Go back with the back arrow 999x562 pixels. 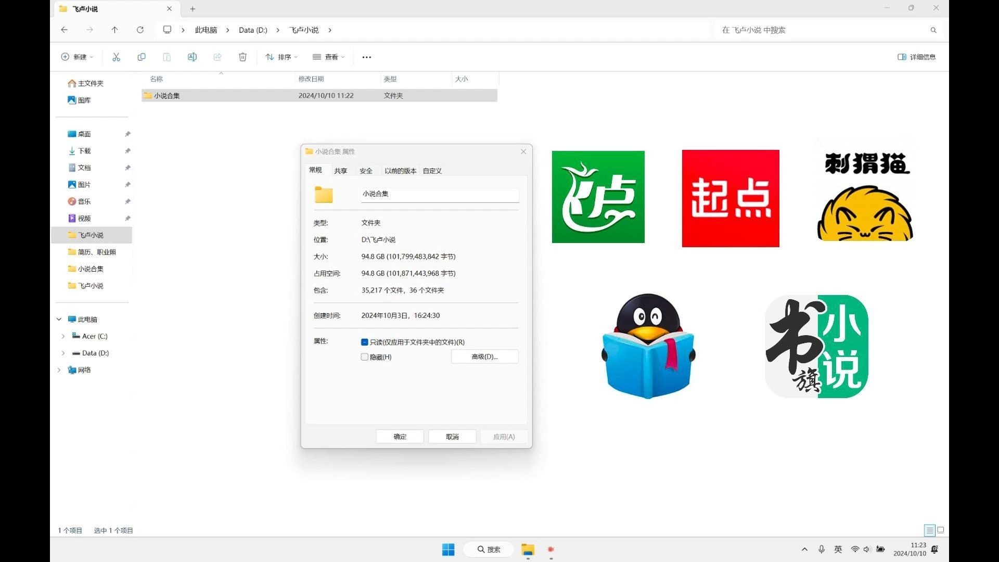[x=65, y=30]
